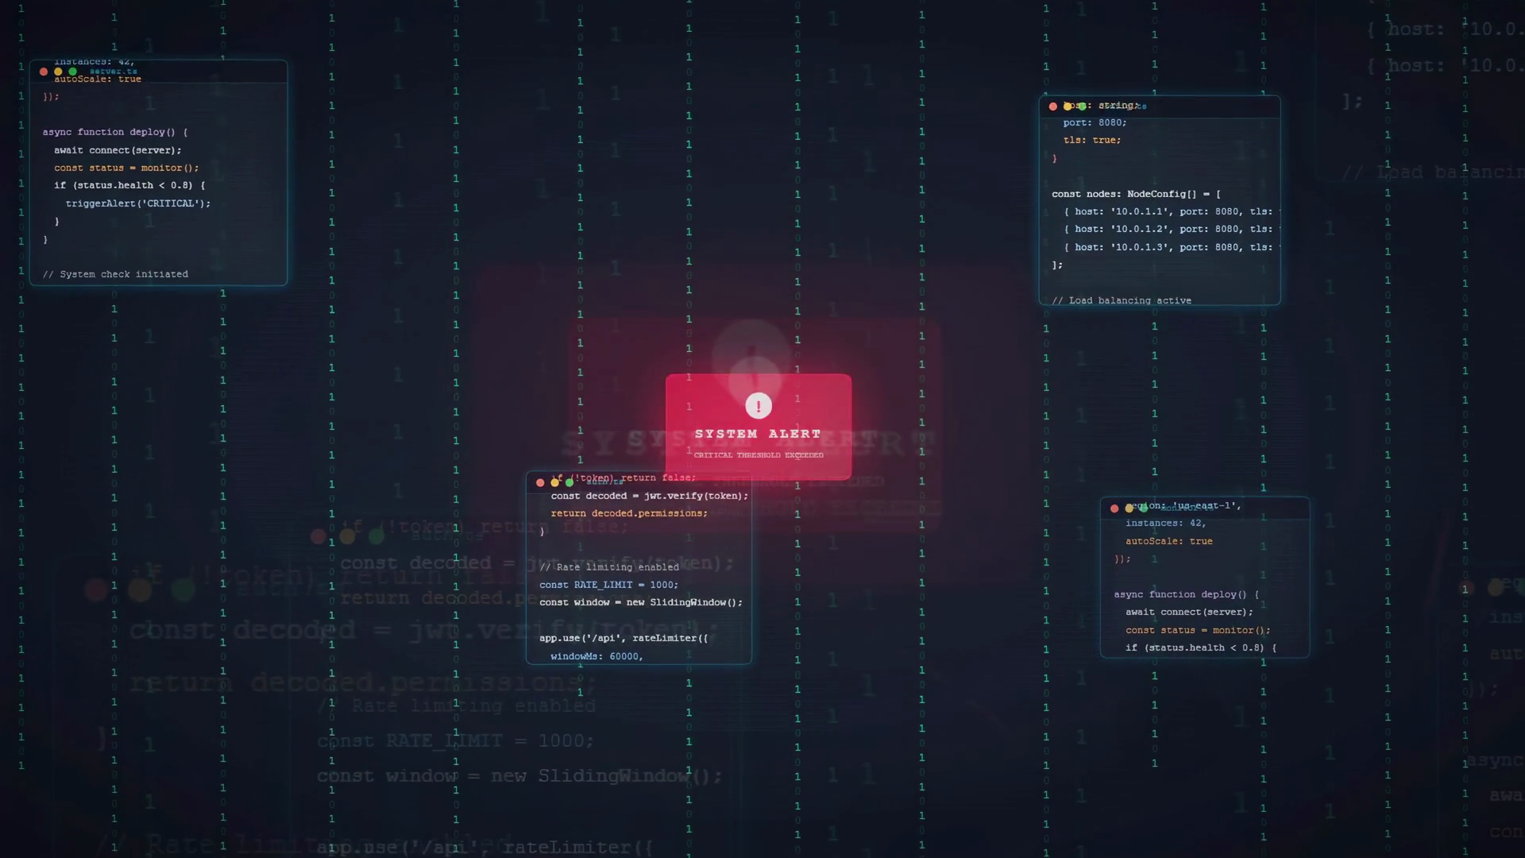Select const RATE_LIMIT = 1000; in foreground window
Viewport: 1525px width, 858px height.
(609, 585)
